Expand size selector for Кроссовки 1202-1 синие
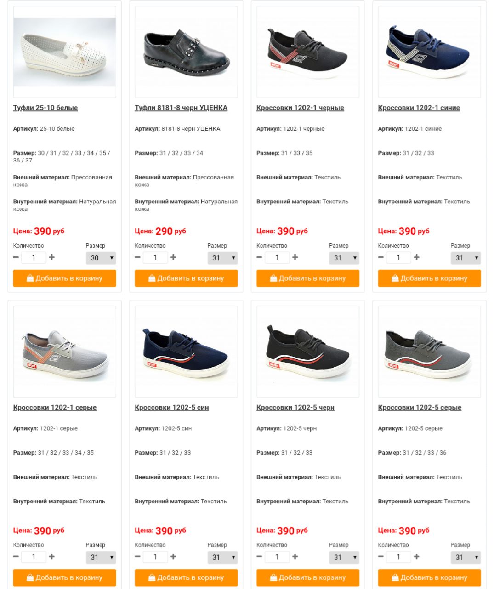The image size is (494, 589). click(466, 258)
